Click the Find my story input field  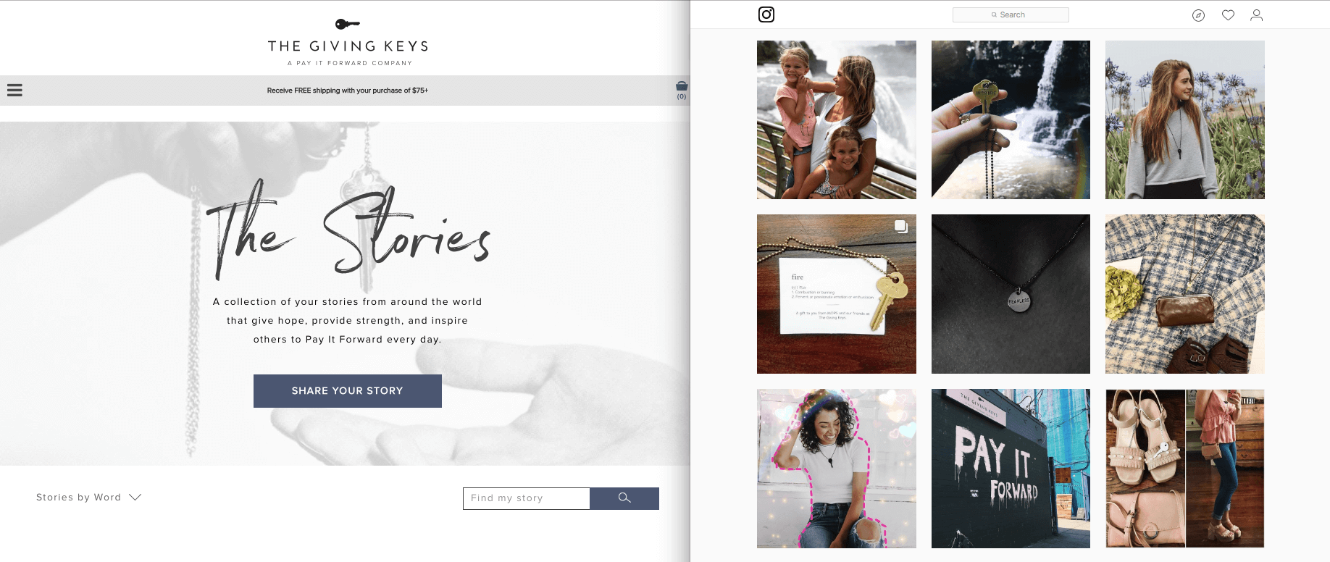[527, 498]
